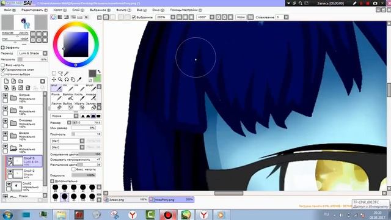
Task: Create a new layer folder
Action: click(21, 81)
